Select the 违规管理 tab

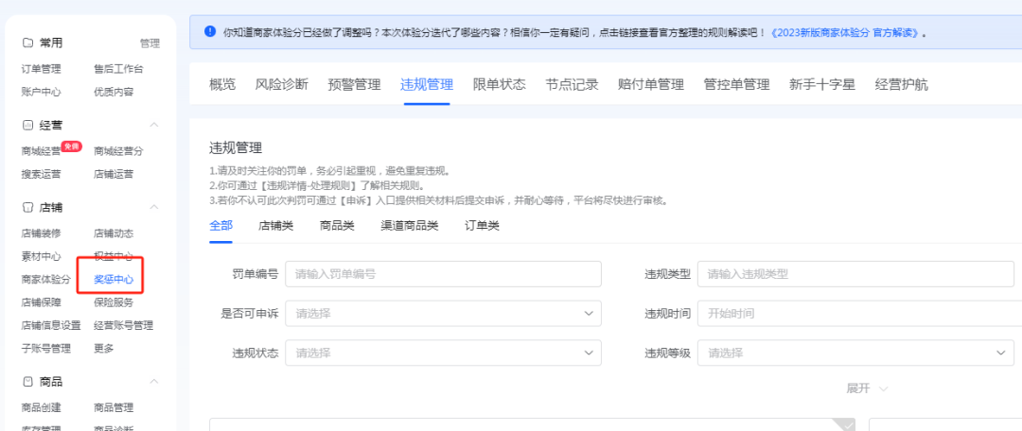(x=427, y=85)
